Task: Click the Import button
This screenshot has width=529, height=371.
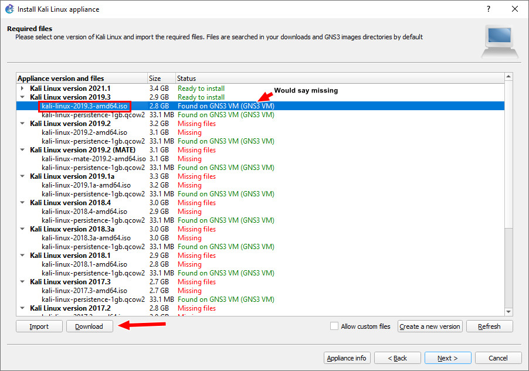Action: point(39,326)
